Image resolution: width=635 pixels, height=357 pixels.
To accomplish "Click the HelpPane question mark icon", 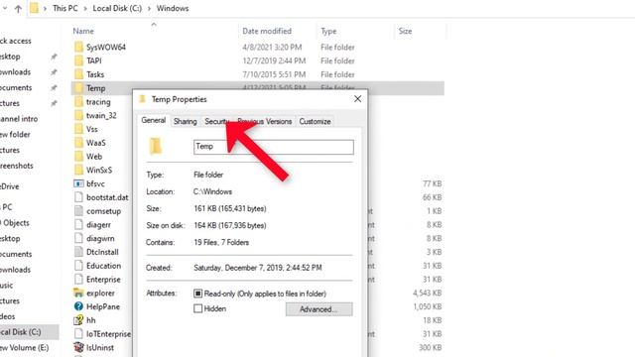I will click(78, 306).
